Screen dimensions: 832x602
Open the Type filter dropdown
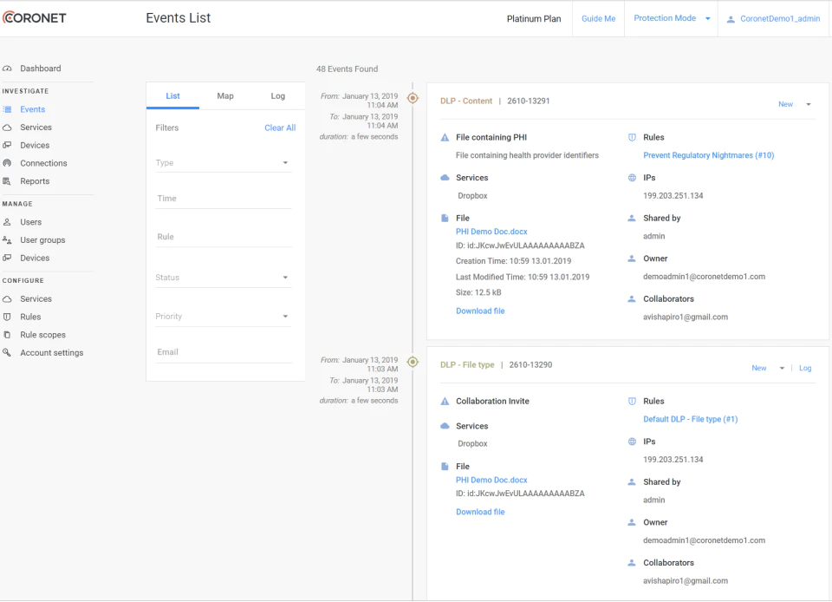point(224,163)
